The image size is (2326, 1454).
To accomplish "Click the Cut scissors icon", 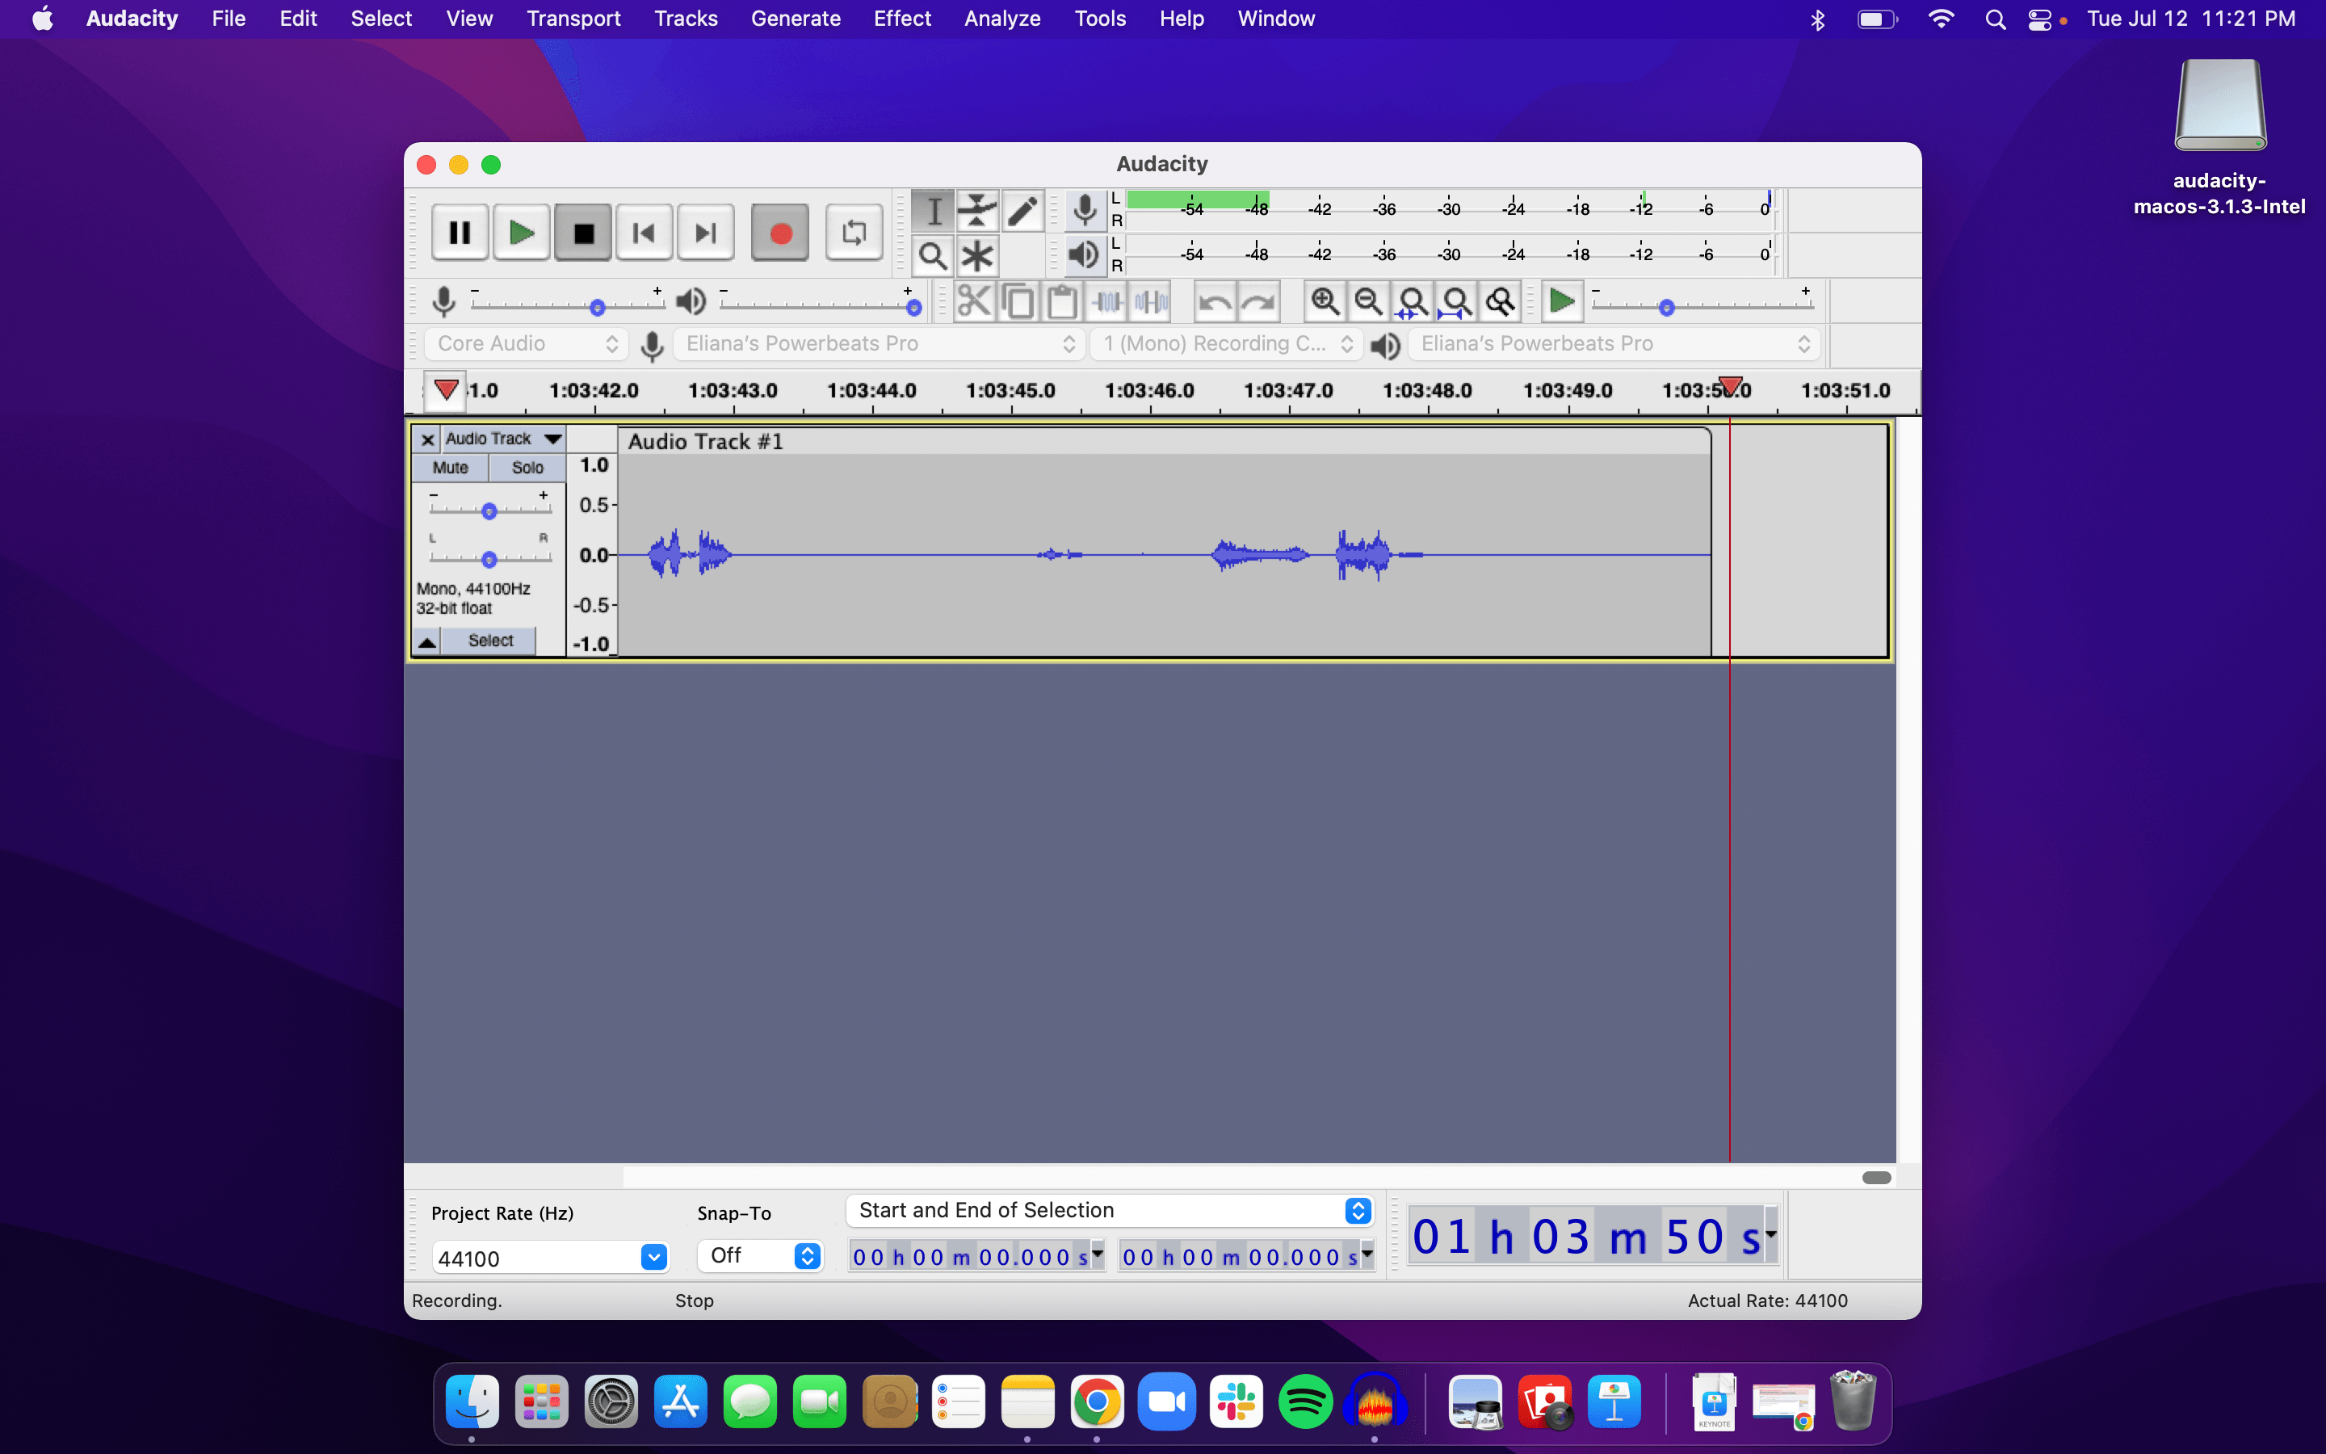I will [974, 302].
